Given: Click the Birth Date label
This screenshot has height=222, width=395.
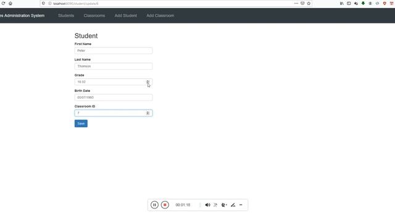Looking at the screenshot, I should (82, 91).
